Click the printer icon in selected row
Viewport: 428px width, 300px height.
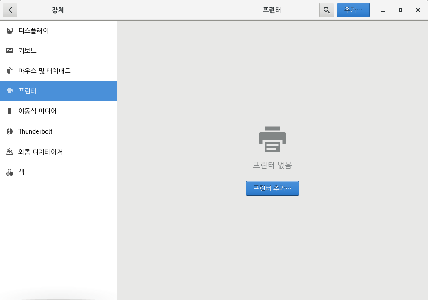coord(10,91)
